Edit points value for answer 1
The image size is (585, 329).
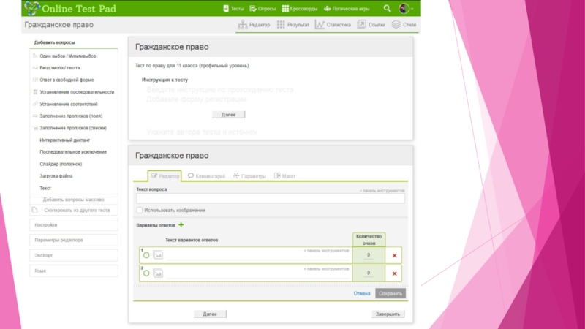click(x=369, y=255)
